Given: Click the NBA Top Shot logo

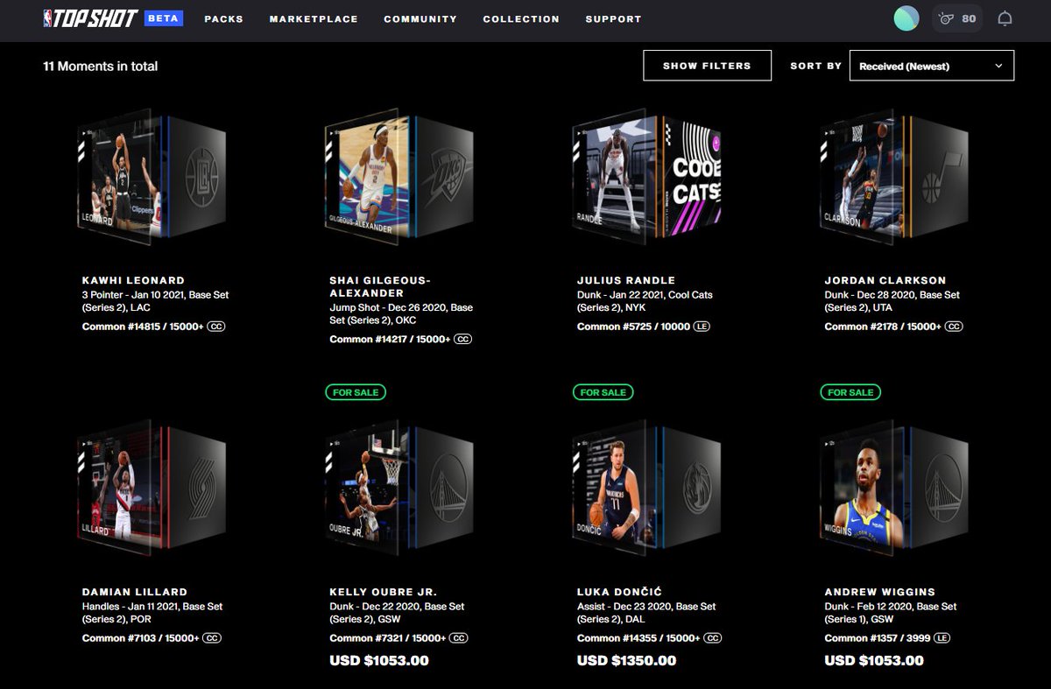Looking at the screenshot, I should coord(90,18).
